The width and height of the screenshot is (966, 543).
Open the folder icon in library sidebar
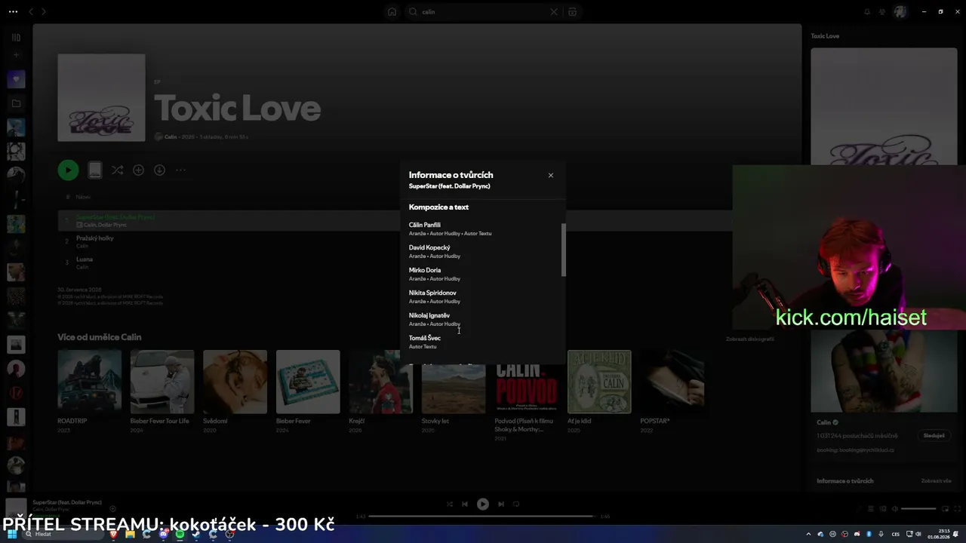(16, 103)
